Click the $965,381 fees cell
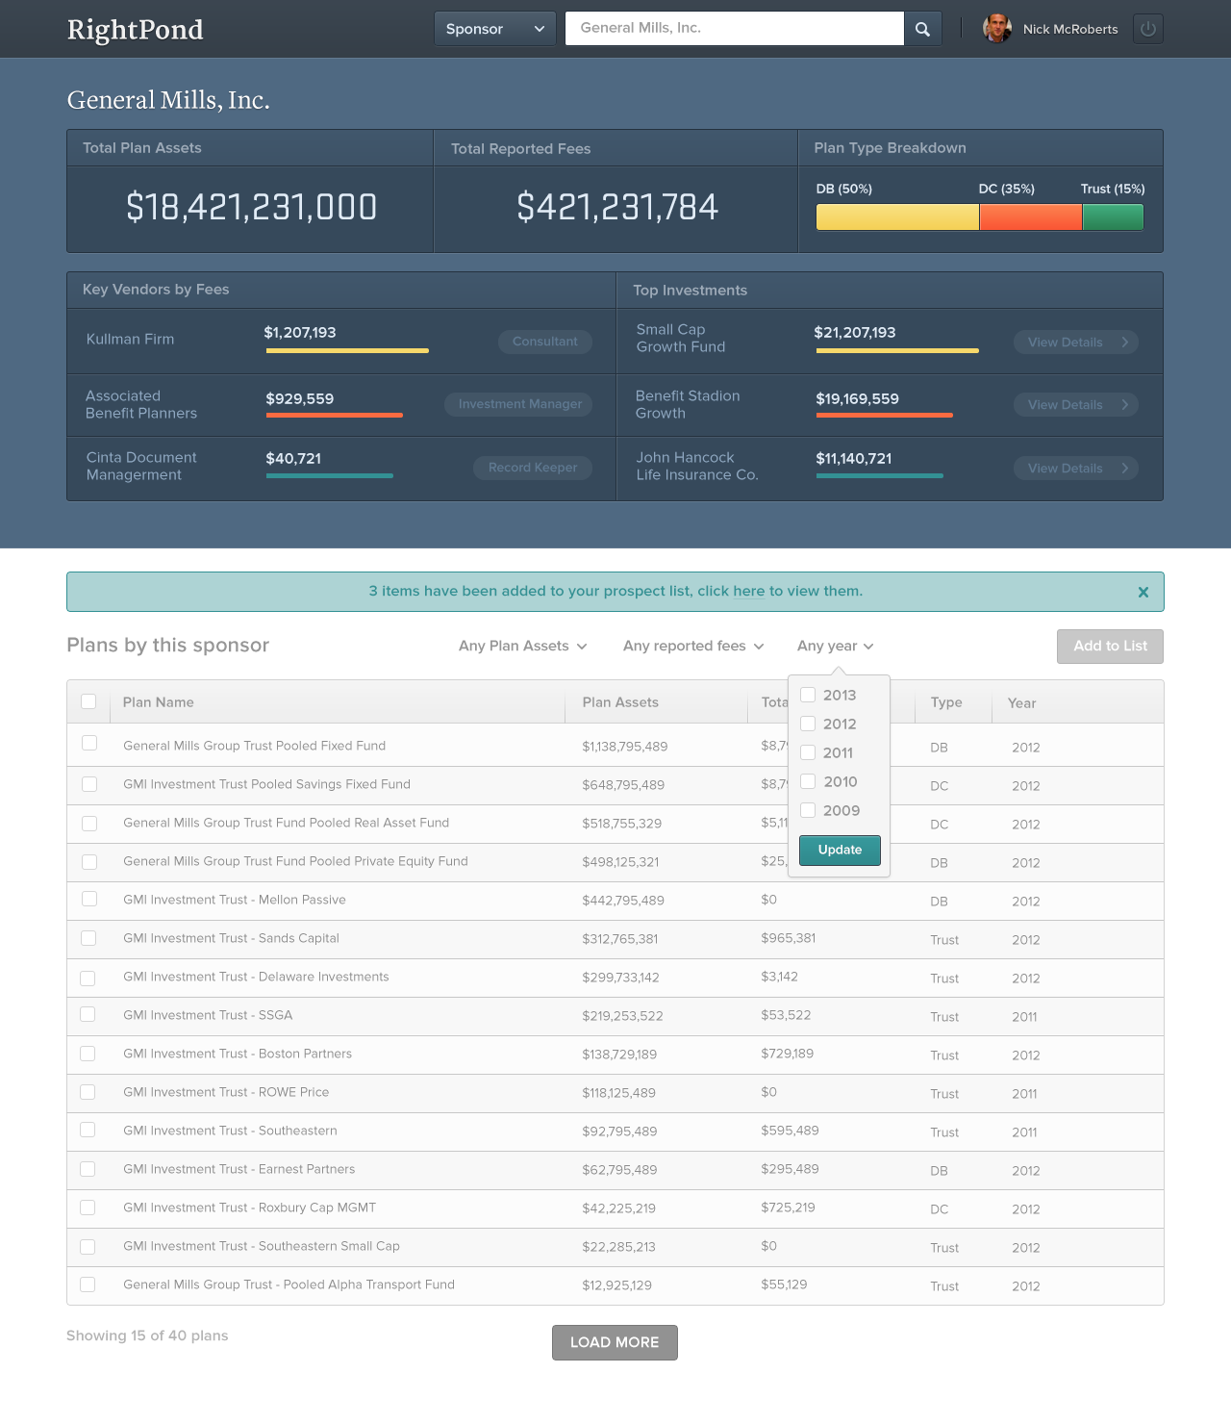The width and height of the screenshot is (1231, 1424). point(789,938)
